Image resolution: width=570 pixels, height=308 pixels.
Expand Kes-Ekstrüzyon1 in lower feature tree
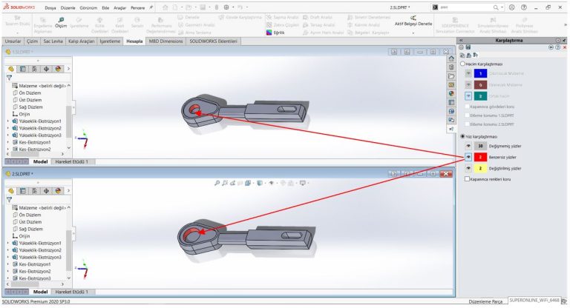tap(7, 264)
